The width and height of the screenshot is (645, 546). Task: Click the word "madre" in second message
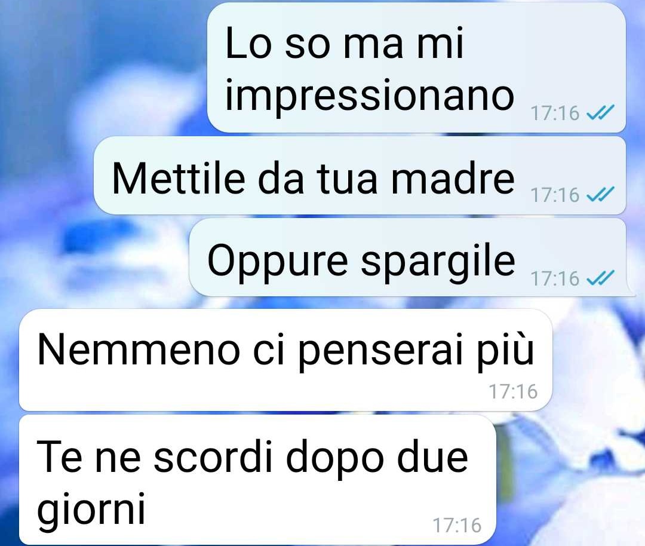[x=453, y=178]
